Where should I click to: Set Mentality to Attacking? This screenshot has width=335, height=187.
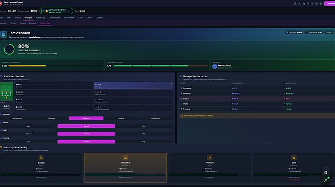pos(121,118)
